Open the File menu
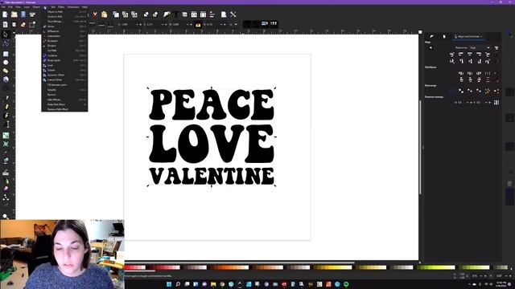The height and width of the screenshot is (289, 515). tap(3, 7)
